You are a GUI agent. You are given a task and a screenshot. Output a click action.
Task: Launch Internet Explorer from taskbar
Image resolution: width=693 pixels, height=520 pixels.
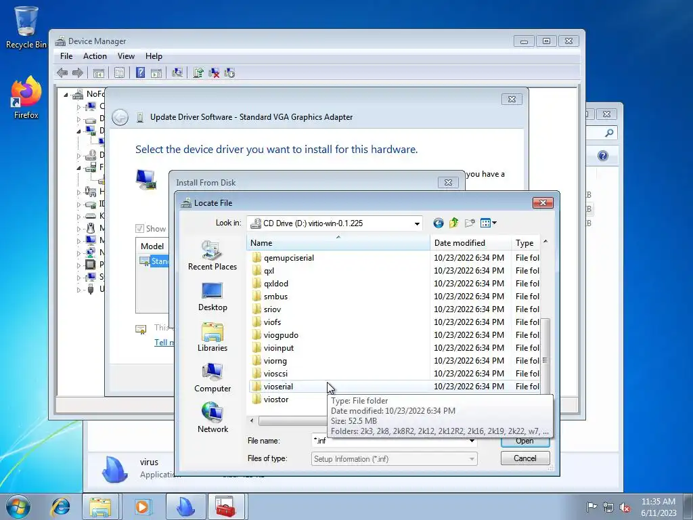tap(61, 506)
